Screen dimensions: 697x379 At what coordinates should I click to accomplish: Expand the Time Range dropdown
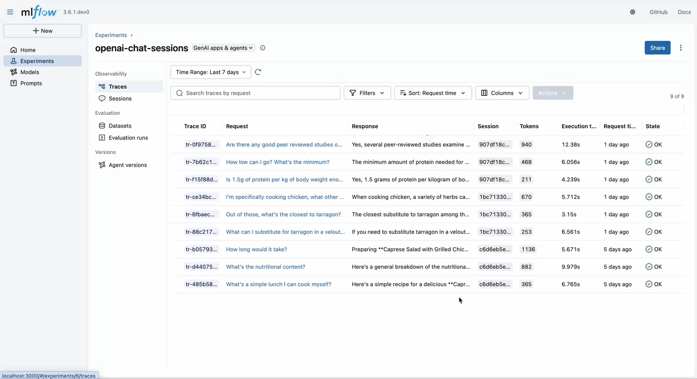coord(210,72)
